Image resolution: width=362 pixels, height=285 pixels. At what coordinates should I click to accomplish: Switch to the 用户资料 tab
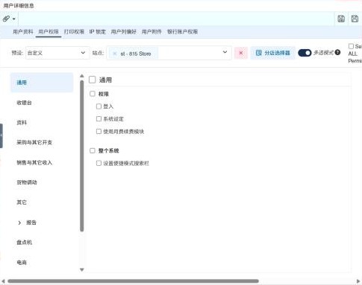click(x=23, y=32)
